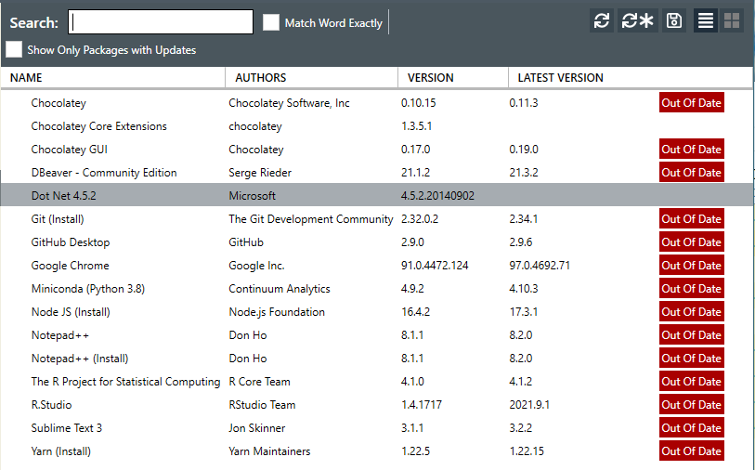755x470 pixels.
Task: Click Out Of Date badge for Chocolatey GUI
Action: point(692,150)
